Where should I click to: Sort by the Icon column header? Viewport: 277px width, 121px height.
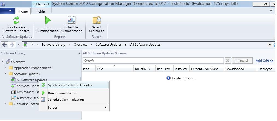pyautogui.click(x=89, y=69)
